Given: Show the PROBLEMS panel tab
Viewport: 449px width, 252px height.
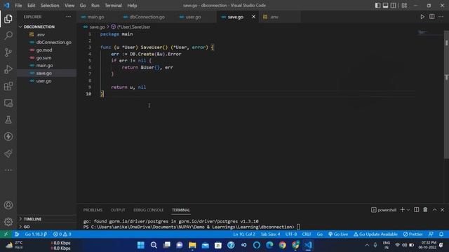Looking at the screenshot, I should click(93, 210).
